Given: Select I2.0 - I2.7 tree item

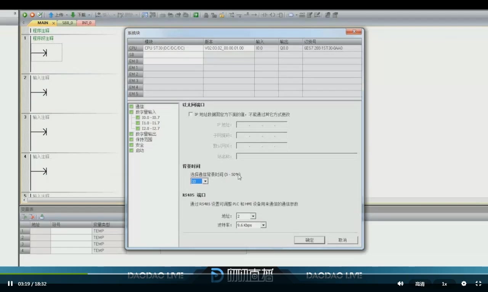Looking at the screenshot, I should [151, 129].
